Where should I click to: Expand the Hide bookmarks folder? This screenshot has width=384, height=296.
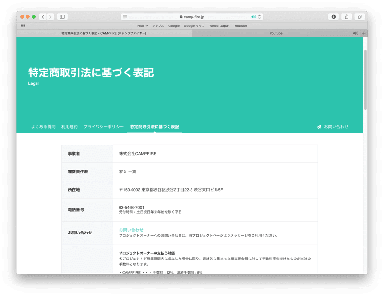click(143, 26)
